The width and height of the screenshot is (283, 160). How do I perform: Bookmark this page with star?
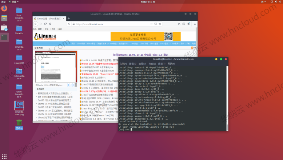click(160, 24)
